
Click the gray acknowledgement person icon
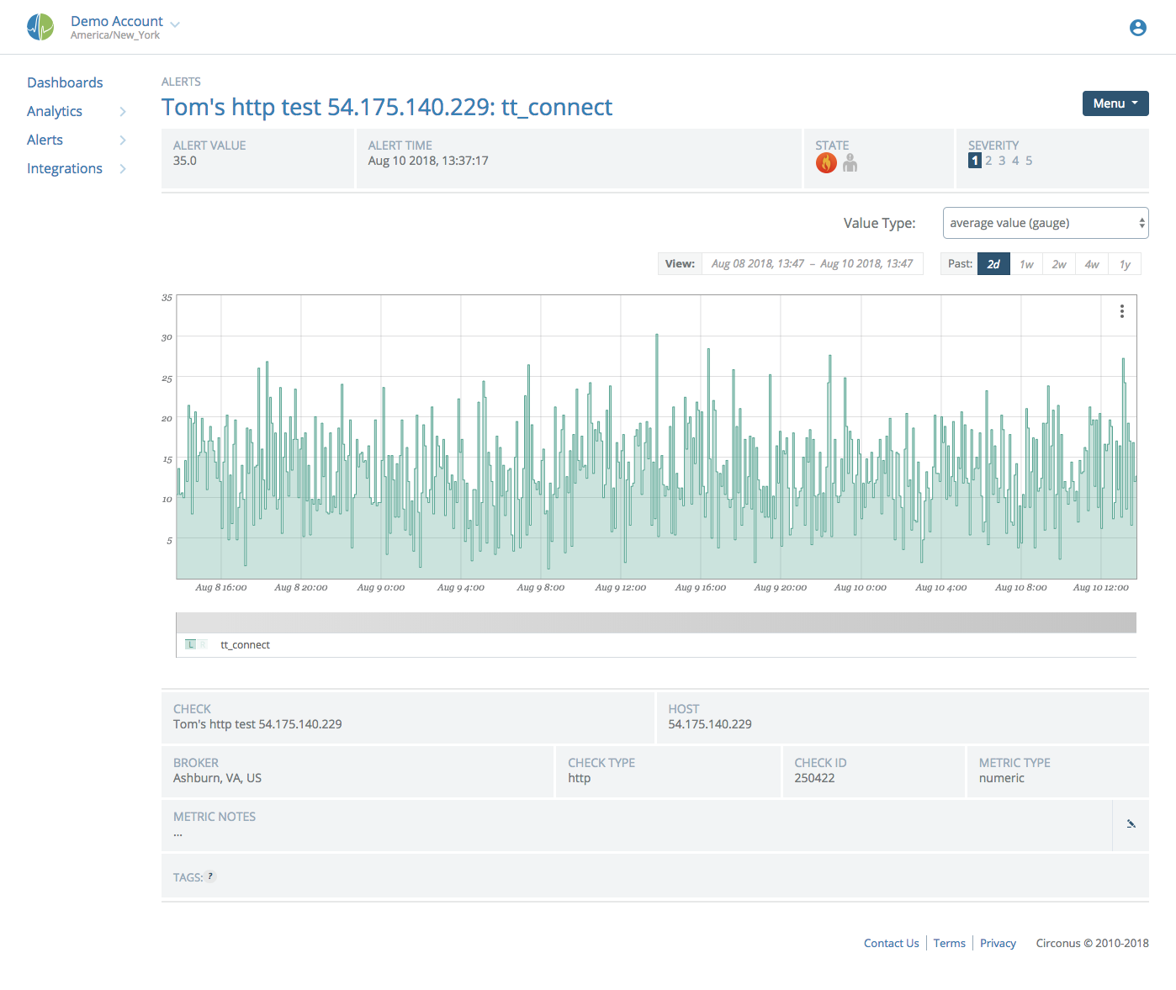point(850,163)
